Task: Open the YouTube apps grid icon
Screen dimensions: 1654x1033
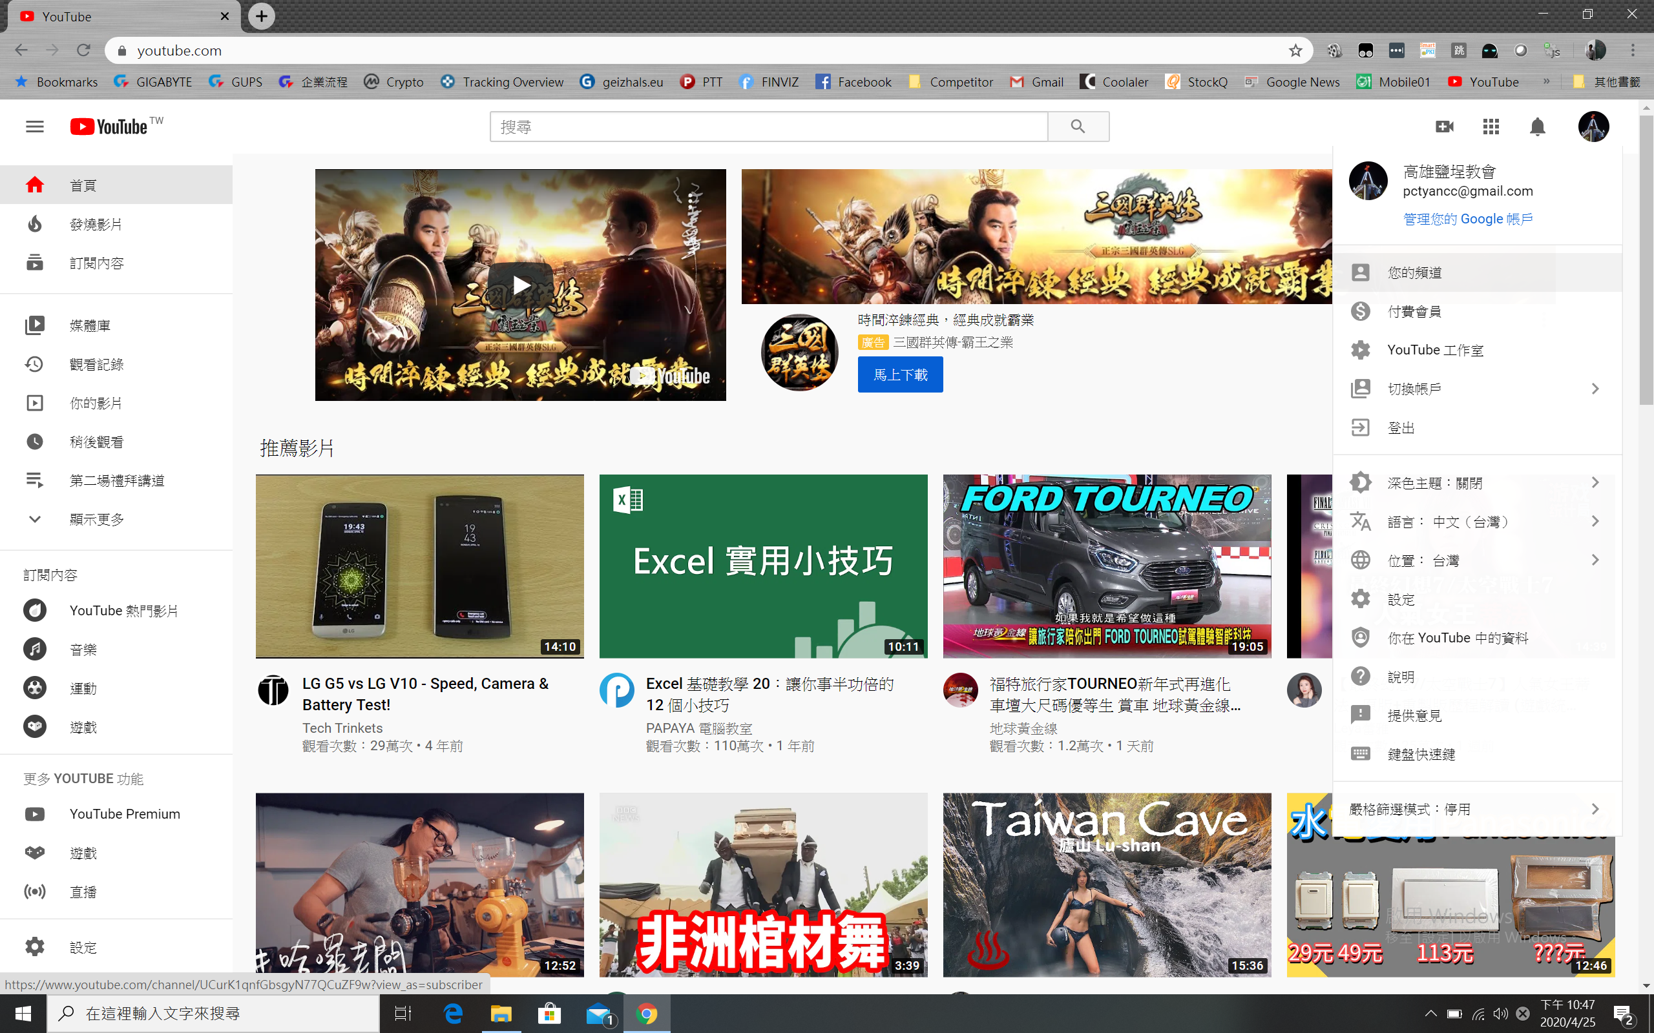Action: 1491,127
